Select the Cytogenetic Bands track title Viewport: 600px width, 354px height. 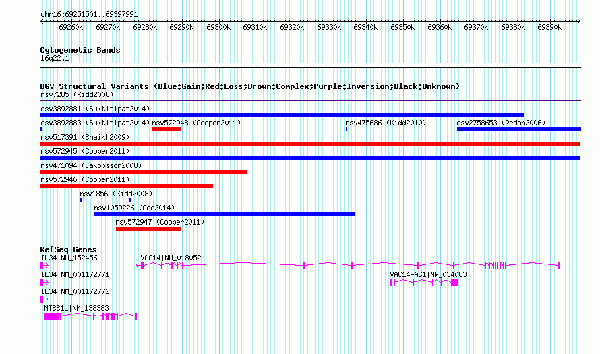click(x=80, y=50)
